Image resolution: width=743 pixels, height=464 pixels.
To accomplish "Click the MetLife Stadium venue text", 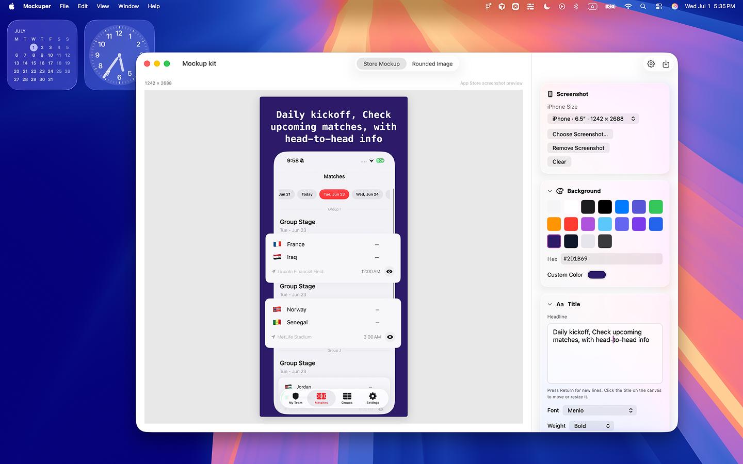I will pos(294,337).
